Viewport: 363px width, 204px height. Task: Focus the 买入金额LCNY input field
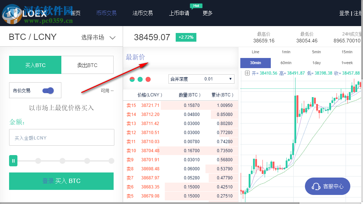[x=62, y=137]
